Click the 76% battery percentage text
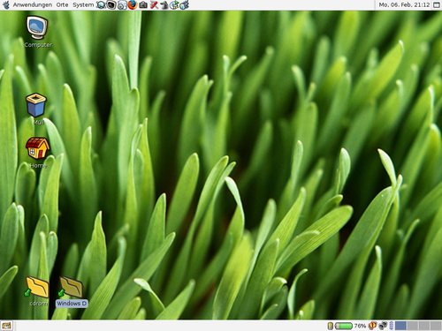Screen dimensions: 442x331 pyautogui.click(x=360, y=326)
